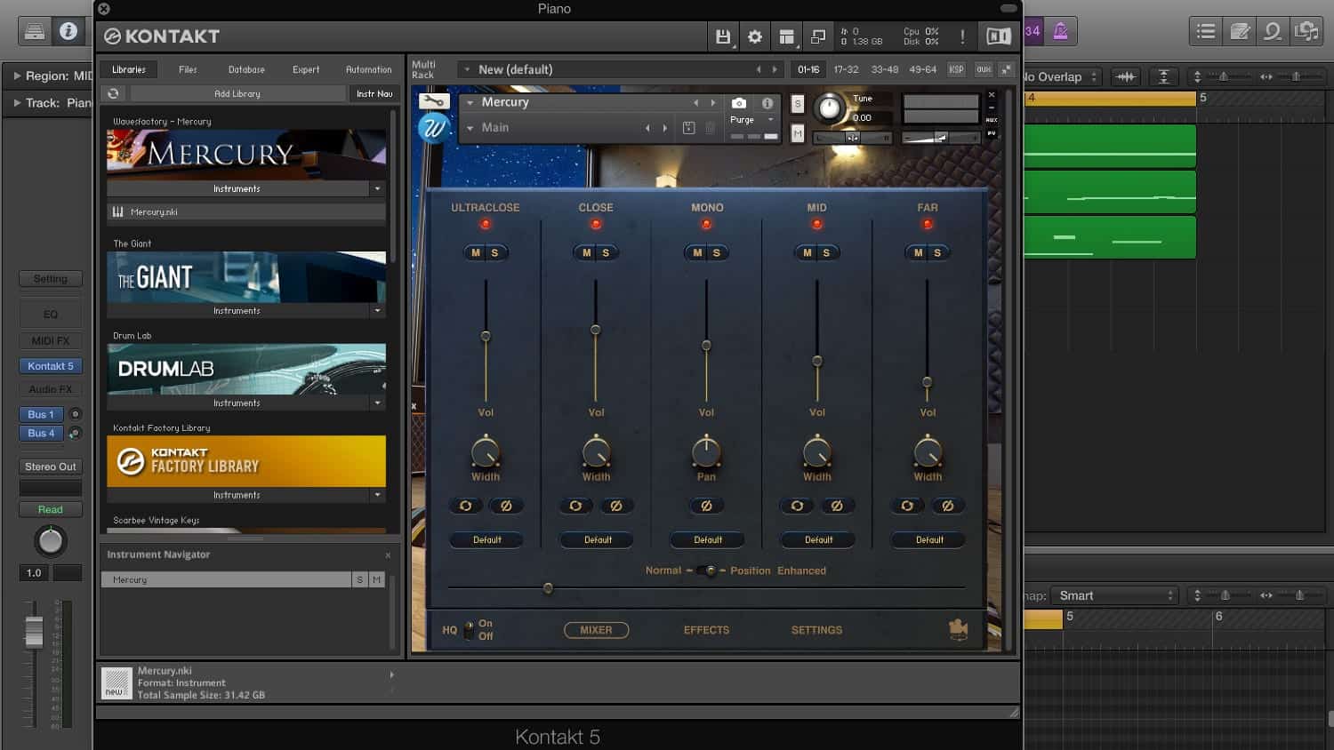Open the New (default) multi dropdown
Viewport: 1334px width, 750px height.
pyautogui.click(x=467, y=69)
